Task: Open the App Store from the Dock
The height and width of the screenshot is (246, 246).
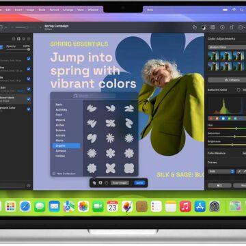Action: click(200, 206)
